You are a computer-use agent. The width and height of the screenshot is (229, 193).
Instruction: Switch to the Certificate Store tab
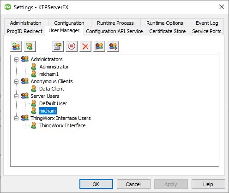click(168, 31)
